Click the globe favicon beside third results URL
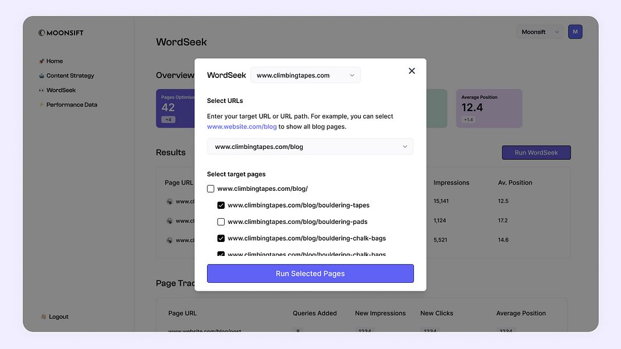The image size is (621, 349). (169, 240)
